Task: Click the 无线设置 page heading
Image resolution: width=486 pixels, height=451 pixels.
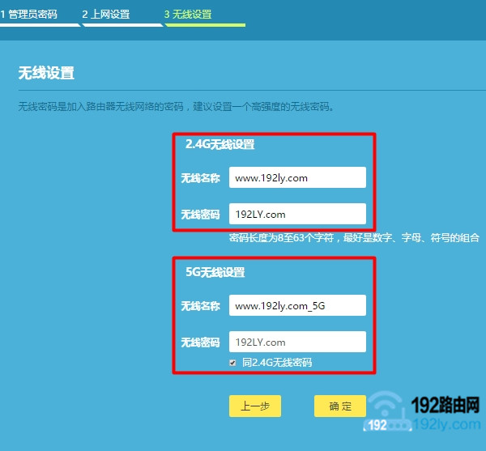Action: [x=46, y=74]
